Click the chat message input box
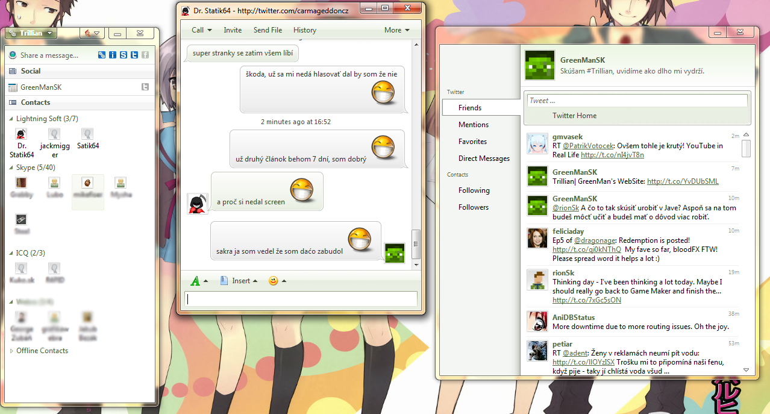This screenshot has height=414, width=770. (301, 299)
